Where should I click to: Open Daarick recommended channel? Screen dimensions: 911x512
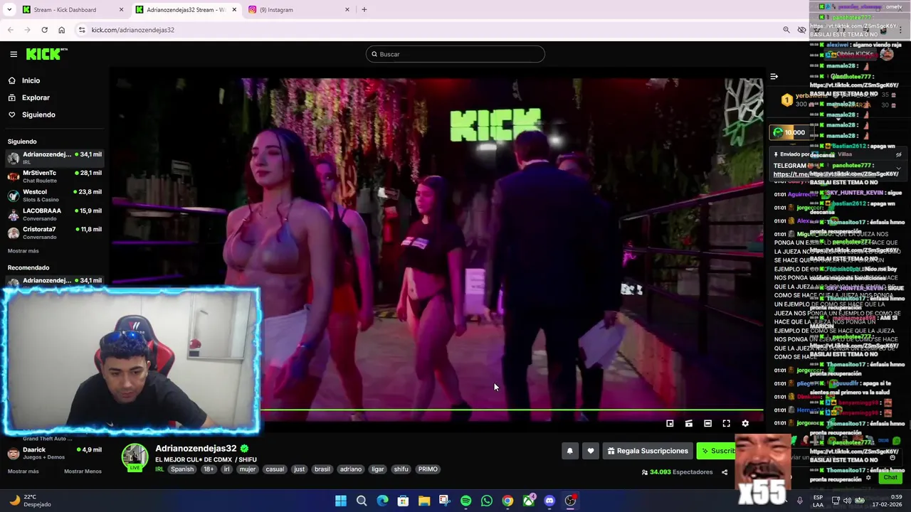tap(55, 453)
